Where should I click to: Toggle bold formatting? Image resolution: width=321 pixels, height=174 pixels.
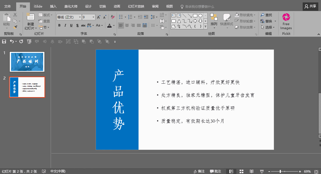point(59,25)
